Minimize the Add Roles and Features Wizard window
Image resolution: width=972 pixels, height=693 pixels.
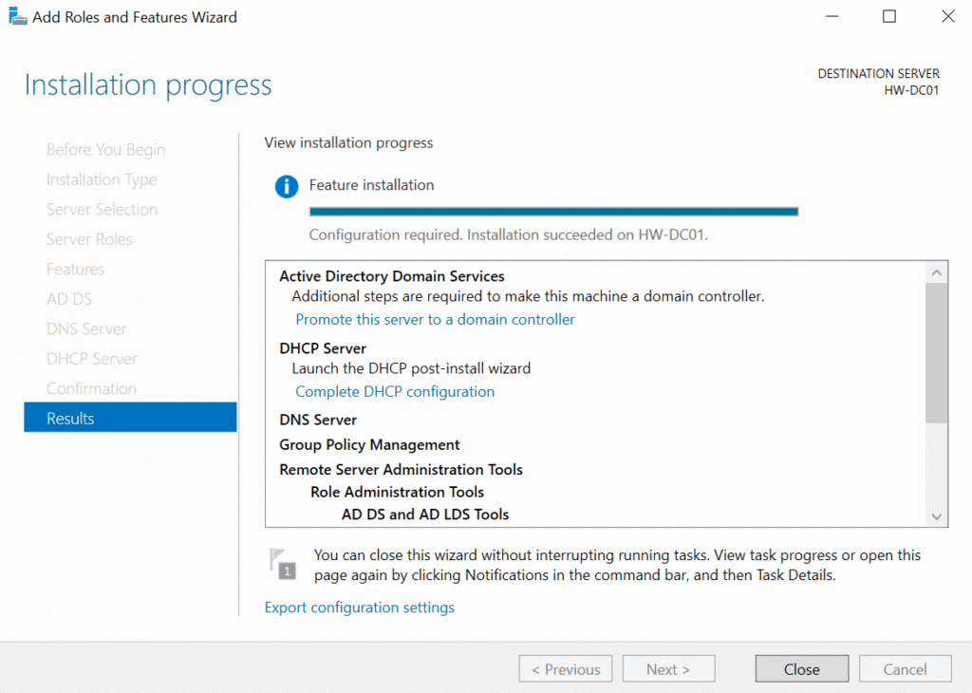click(x=831, y=17)
